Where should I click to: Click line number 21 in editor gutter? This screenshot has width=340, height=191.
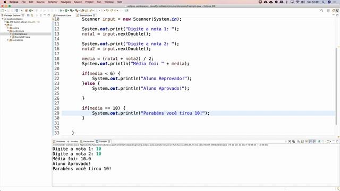[57, 73]
